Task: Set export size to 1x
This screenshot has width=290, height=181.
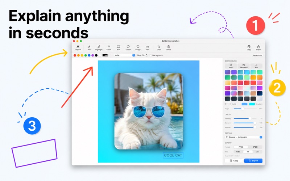Action: click(248, 152)
